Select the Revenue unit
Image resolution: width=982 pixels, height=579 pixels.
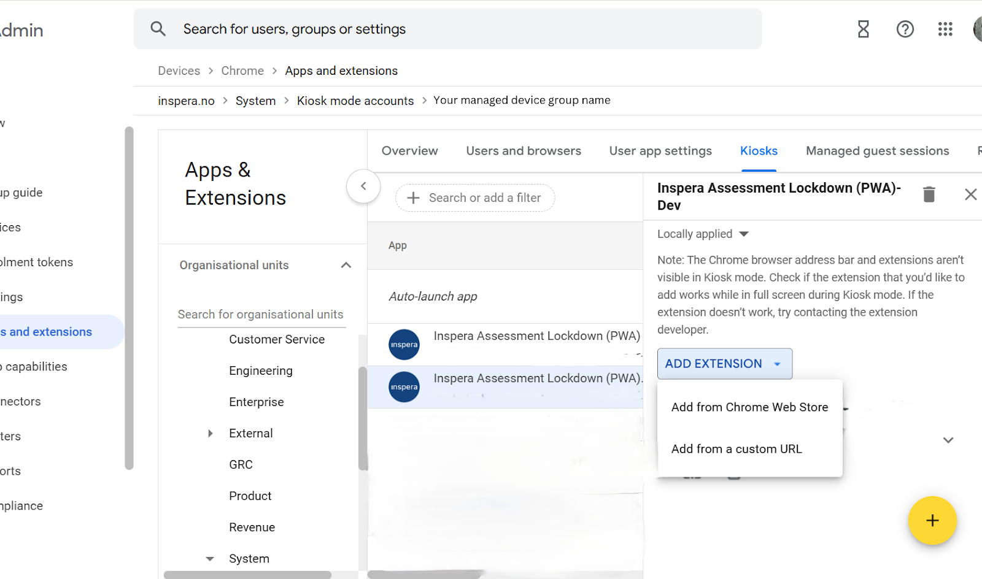point(252,527)
